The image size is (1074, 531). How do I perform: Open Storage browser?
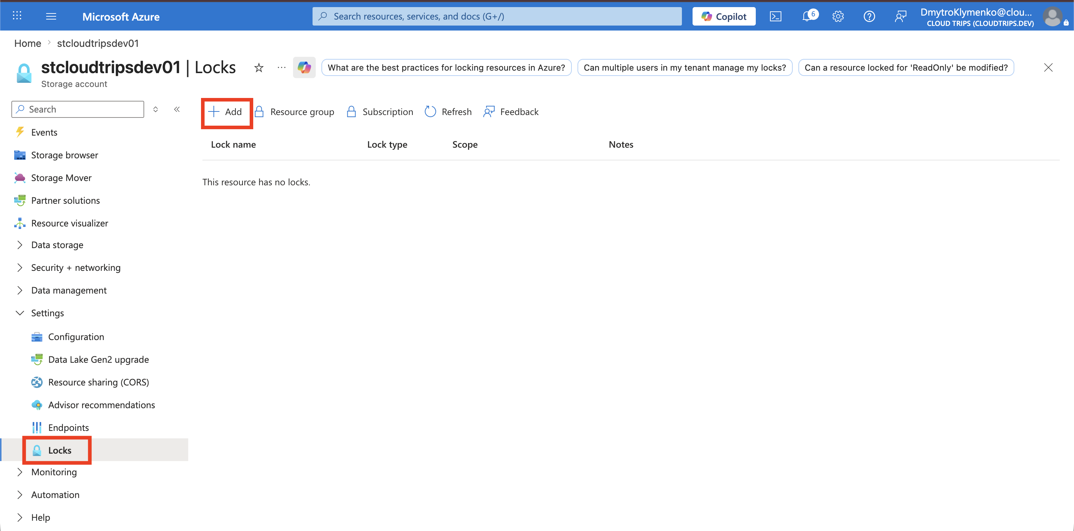65,155
